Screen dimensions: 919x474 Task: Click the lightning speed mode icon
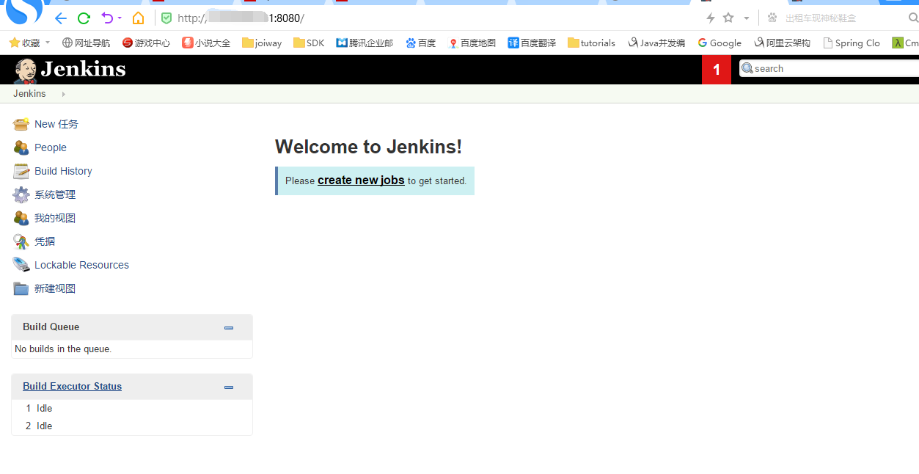[710, 18]
